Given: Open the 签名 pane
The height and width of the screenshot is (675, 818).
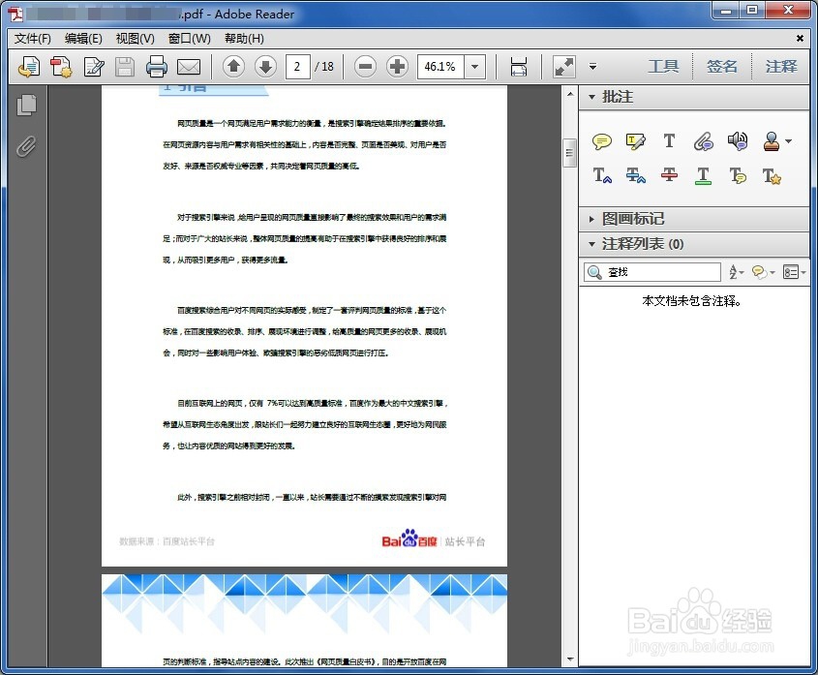Looking at the screenshot, I should pyautogui.click(x=722, y=66).
